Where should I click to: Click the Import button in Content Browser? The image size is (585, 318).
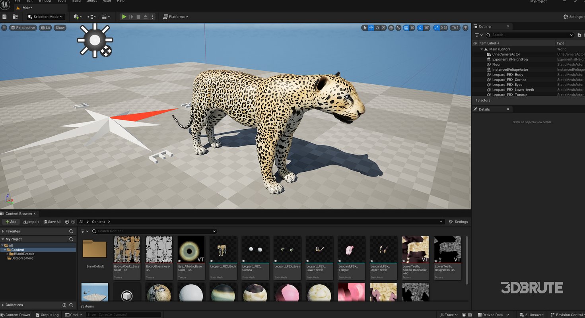click(x=31, y=221)
